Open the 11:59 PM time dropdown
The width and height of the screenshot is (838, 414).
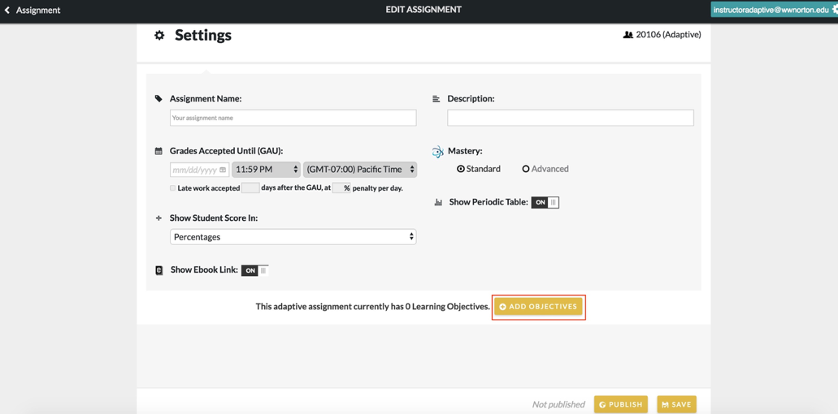[x=266, y=170]
